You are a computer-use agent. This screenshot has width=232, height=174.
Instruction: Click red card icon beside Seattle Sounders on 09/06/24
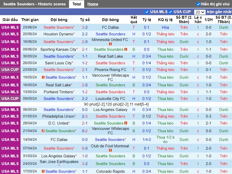126,49
